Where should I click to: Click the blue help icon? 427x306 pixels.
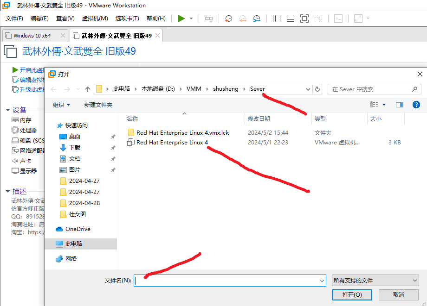click(416, 105)
